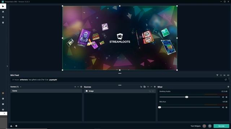Viewport: 231px width, 129px height.
Task: Open the Dashboard icon in lower sidebar
Action: point(3,99)
